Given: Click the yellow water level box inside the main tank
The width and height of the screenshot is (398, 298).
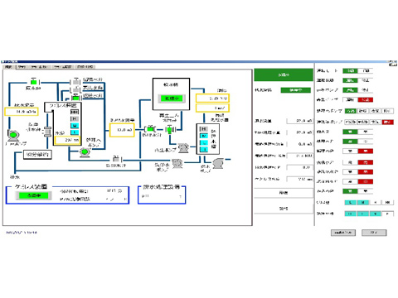Looking at the screenshot, I should click(x=67, y=140).
